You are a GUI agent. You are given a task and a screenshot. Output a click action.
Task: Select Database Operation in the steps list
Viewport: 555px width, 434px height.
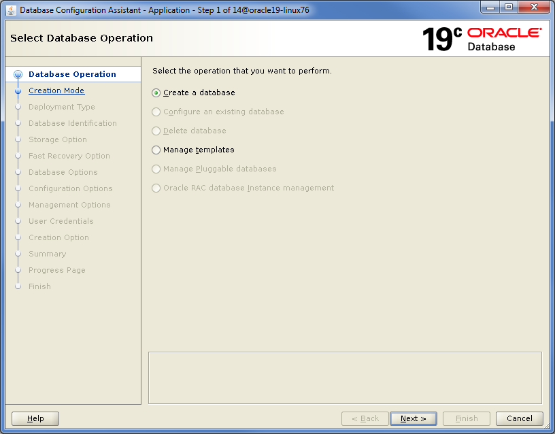[72, 74]
